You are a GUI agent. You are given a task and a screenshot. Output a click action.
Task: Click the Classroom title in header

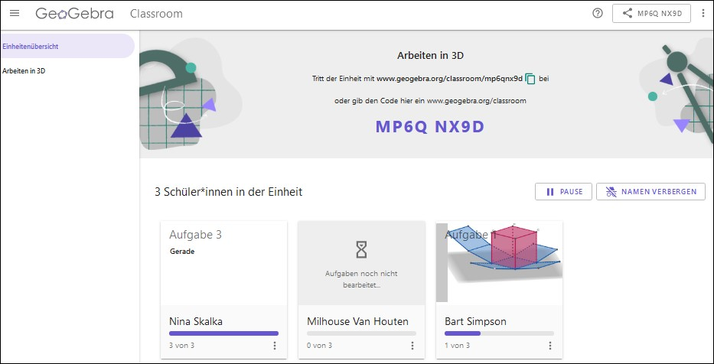tap(156, 14)
